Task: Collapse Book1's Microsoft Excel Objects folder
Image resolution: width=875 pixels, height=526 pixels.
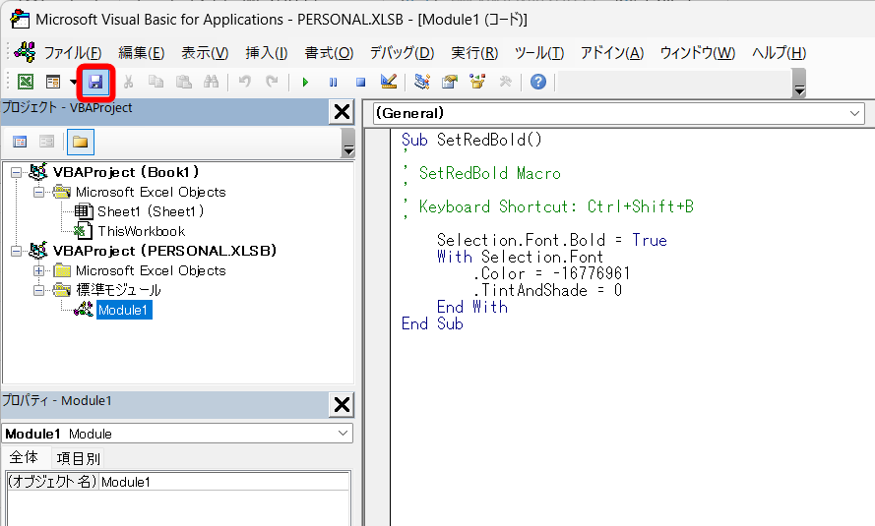Action: pos(38,193)
